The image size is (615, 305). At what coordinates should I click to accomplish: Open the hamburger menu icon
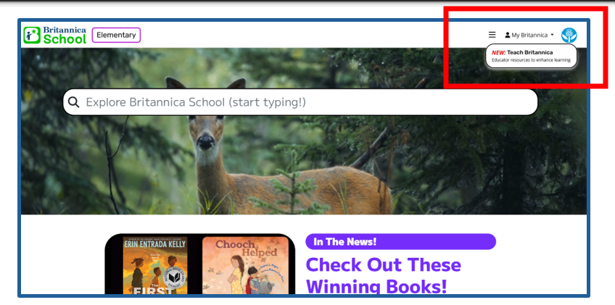492,35
